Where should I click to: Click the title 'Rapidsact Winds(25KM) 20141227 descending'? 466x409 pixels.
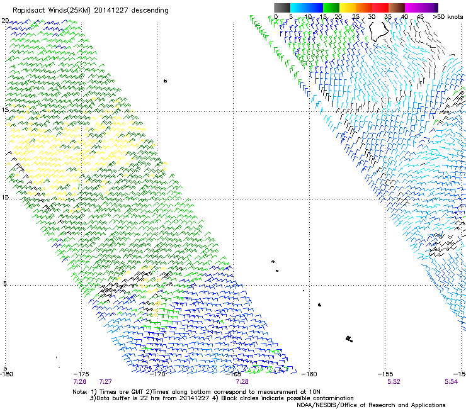coord(90,11)
